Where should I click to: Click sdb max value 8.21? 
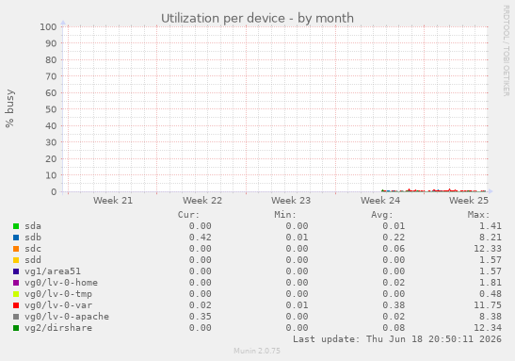[490, 238]
